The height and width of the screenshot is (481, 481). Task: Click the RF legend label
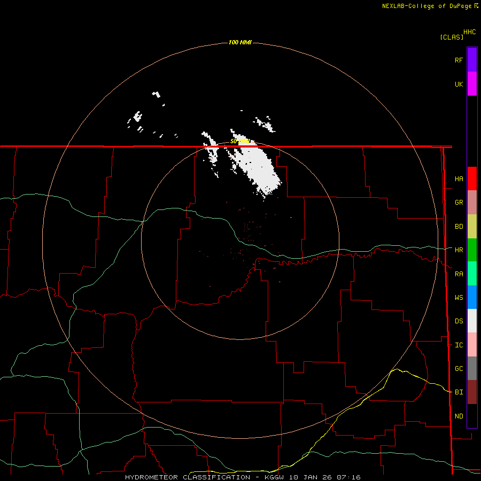459,60
